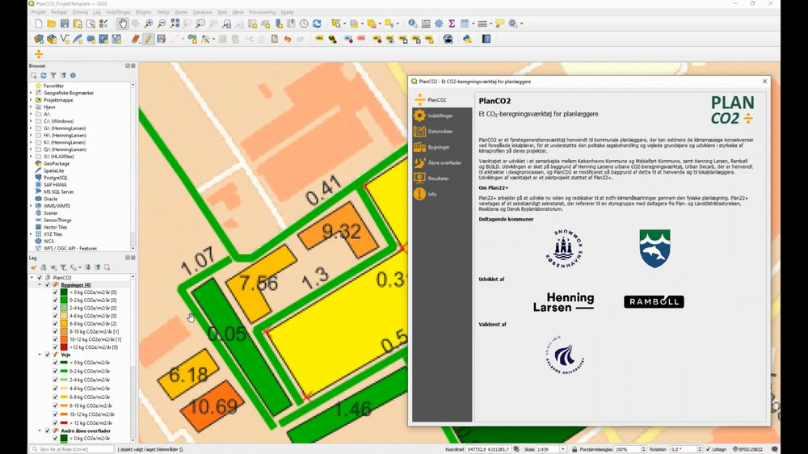Open Delområder in PlanCO2 sidebar
Viewport: 808px width, 454px height.
442,132
